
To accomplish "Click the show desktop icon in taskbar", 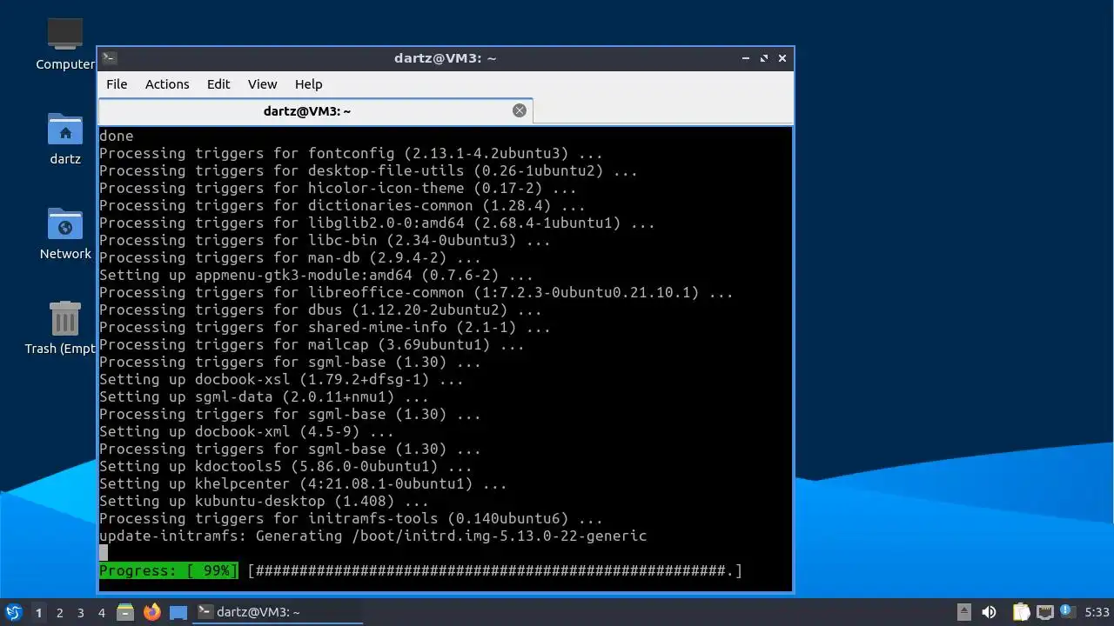I will [178, 612].
